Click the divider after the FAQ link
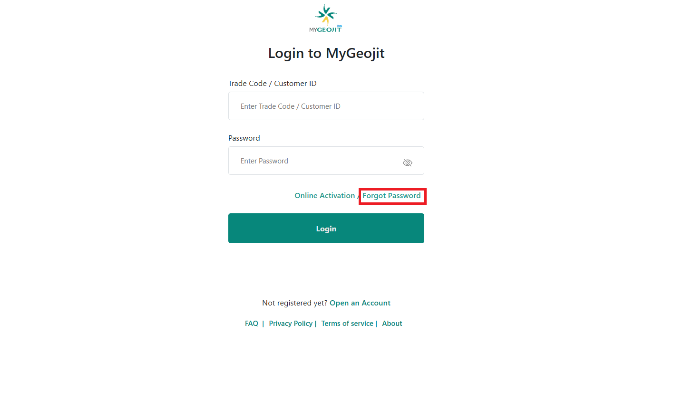 (263, 324)
